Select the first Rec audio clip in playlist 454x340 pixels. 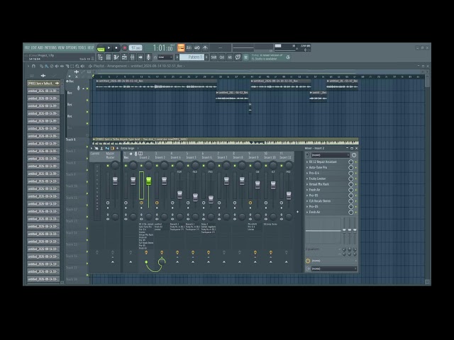pyautogui.click(x=157, y=84)
